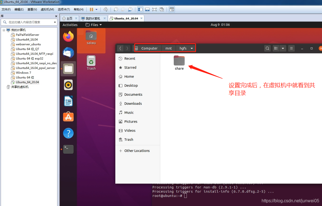Open the 虚拟机(M) menu
The height and width of the screenshot is (206, 322).
click(47, 9)
